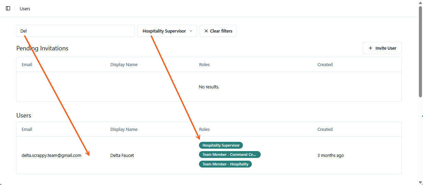Click the Users breadcrumb in the header
Image resolution: width=423 pixels, height=185 pixels.
pos(25,9)
